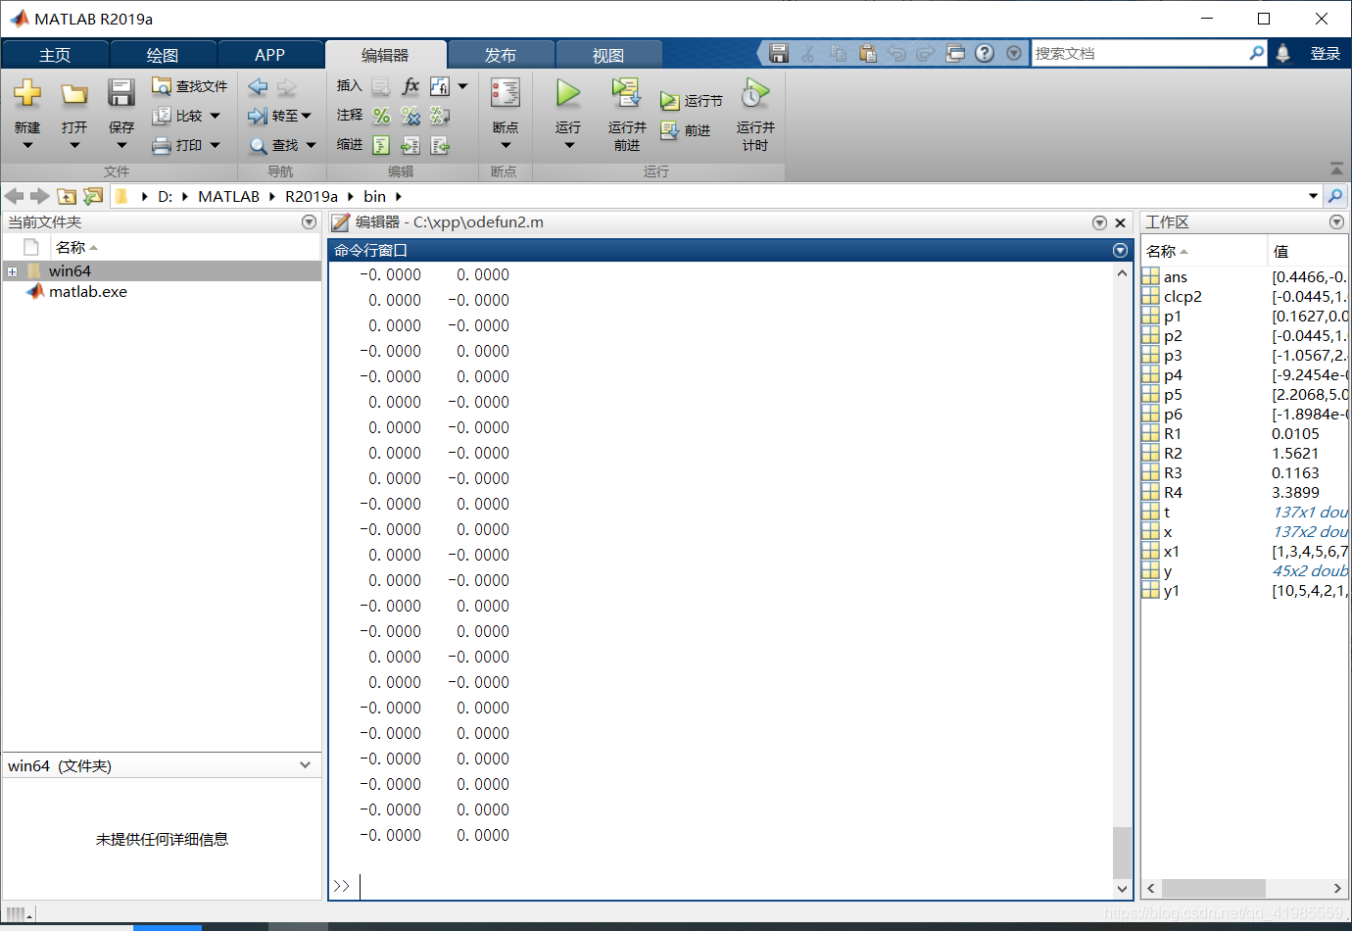Open the 转至 (Go To) dropdown

(x=279, y=116)
